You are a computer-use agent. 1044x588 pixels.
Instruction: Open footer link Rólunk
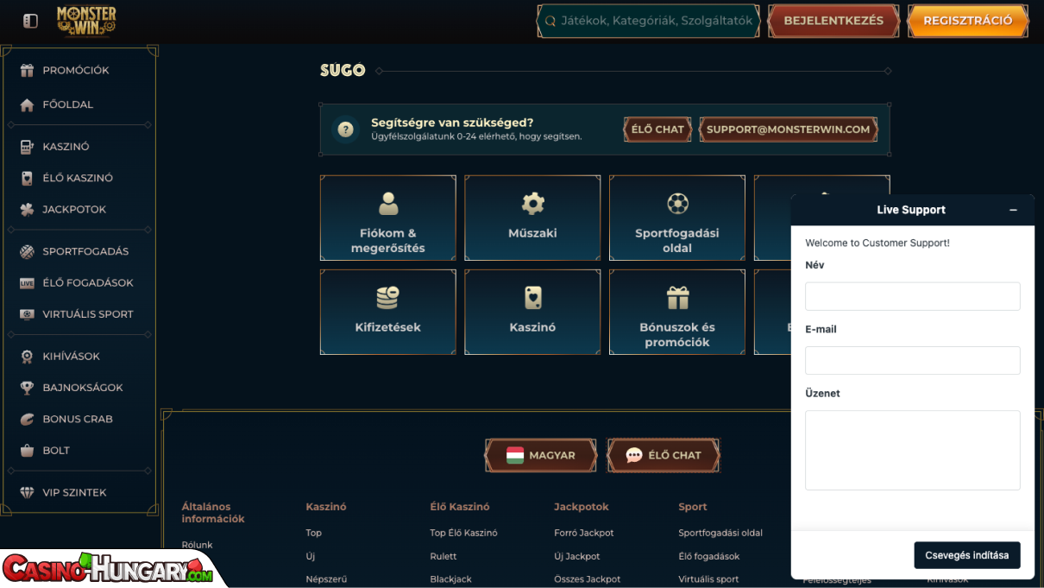197,545
